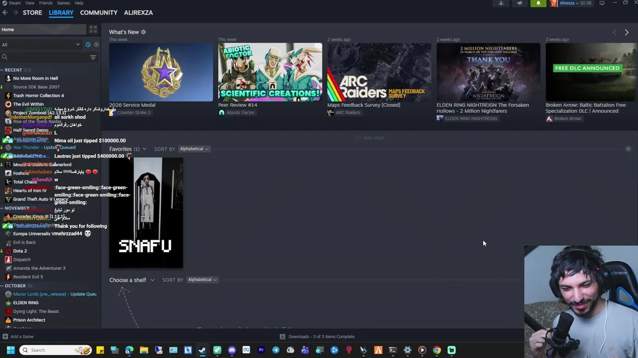Toggle the ready-to-play filter icon
Screen dimensions: 638x358
(96, 45)
